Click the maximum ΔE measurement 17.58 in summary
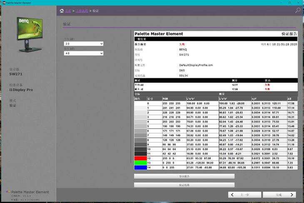Screen dimensions: 304x203 pos(234,89)
